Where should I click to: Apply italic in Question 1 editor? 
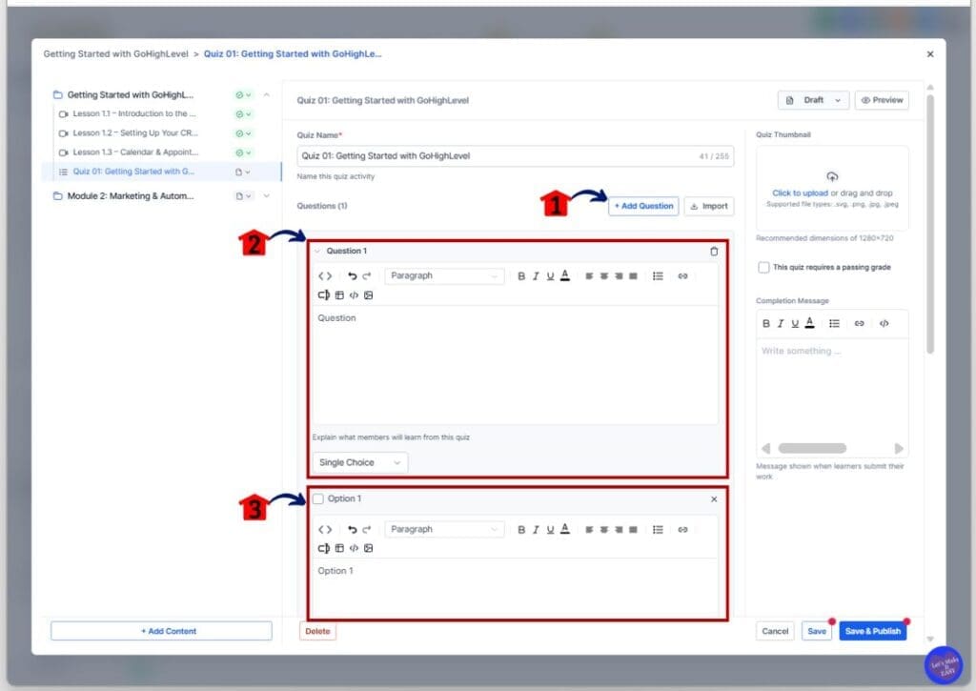click(x=536, y=275)
